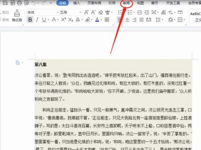The width and height of the screenshot is (201, 150).
Task: Expand the underline style dropdown arrow
Action: [48, 20]
